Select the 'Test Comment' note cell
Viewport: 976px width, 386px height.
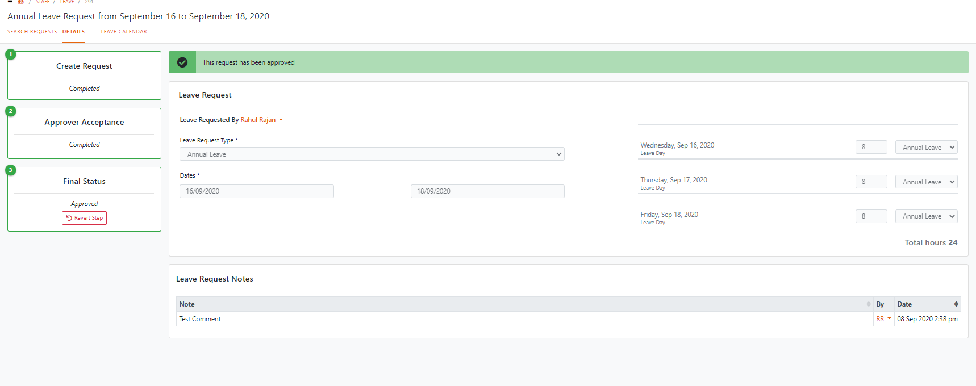524,319
